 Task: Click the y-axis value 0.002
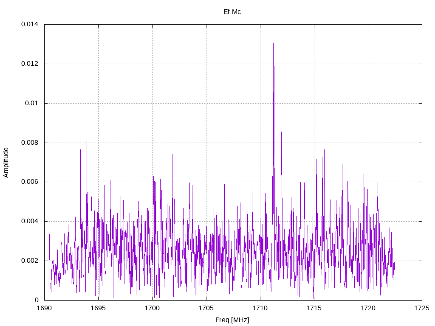pyautogui.click(x=30, y=261)
